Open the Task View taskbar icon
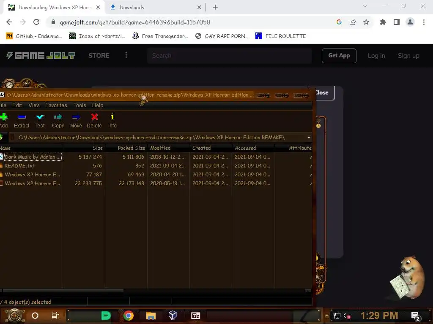The width and height of the screenshot is (433, 324). (55, 316)
